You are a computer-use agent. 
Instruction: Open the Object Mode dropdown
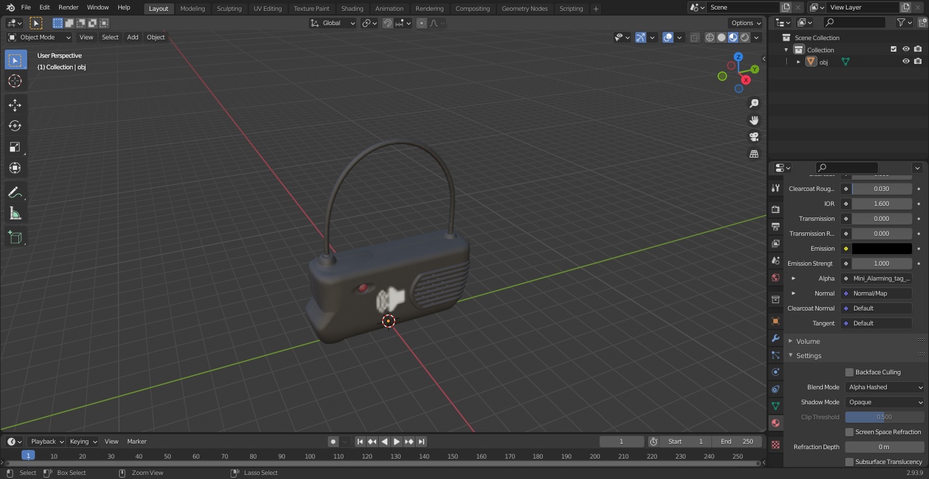39,37
